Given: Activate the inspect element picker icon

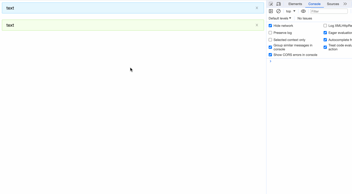Looking at the screenshot, I should (x=271, y=4).
